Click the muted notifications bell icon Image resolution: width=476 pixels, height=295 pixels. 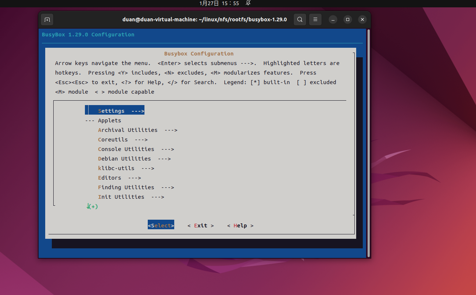(x=248, y=3)
